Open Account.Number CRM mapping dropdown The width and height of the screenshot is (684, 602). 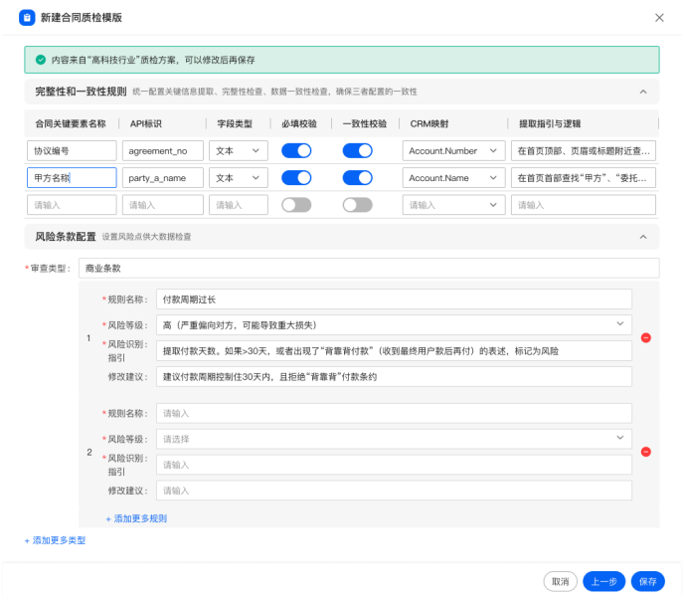click(452, 151)
